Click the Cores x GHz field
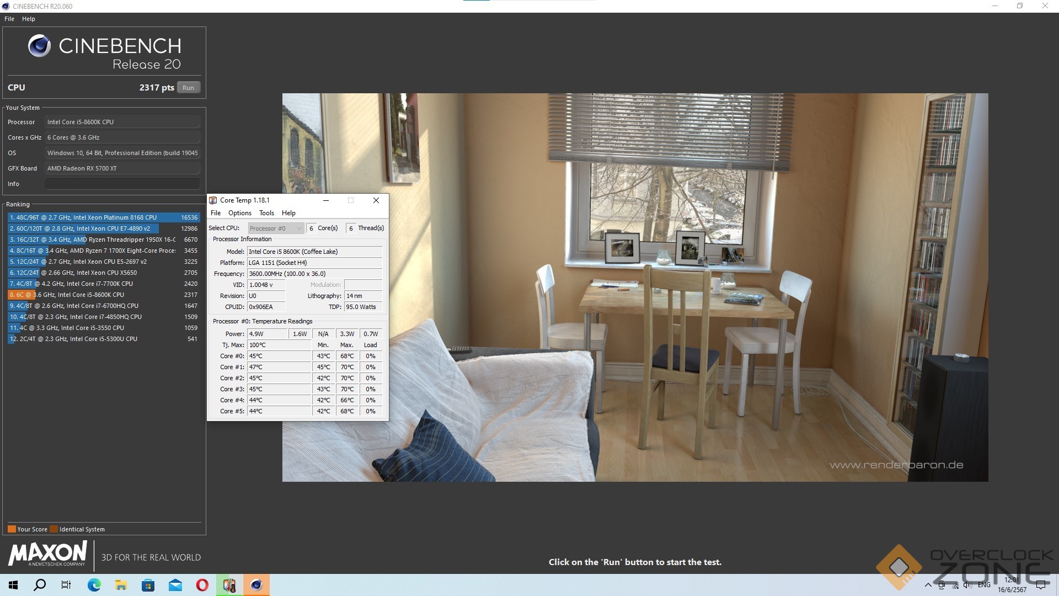The image size is (1059, 596). click(x=122, y=137)
